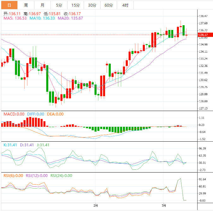Click the 127.13 price axis label
Image resolution: width=213 pixels, height=211 pixels.
pyautogui.click(x=203, y=108)
